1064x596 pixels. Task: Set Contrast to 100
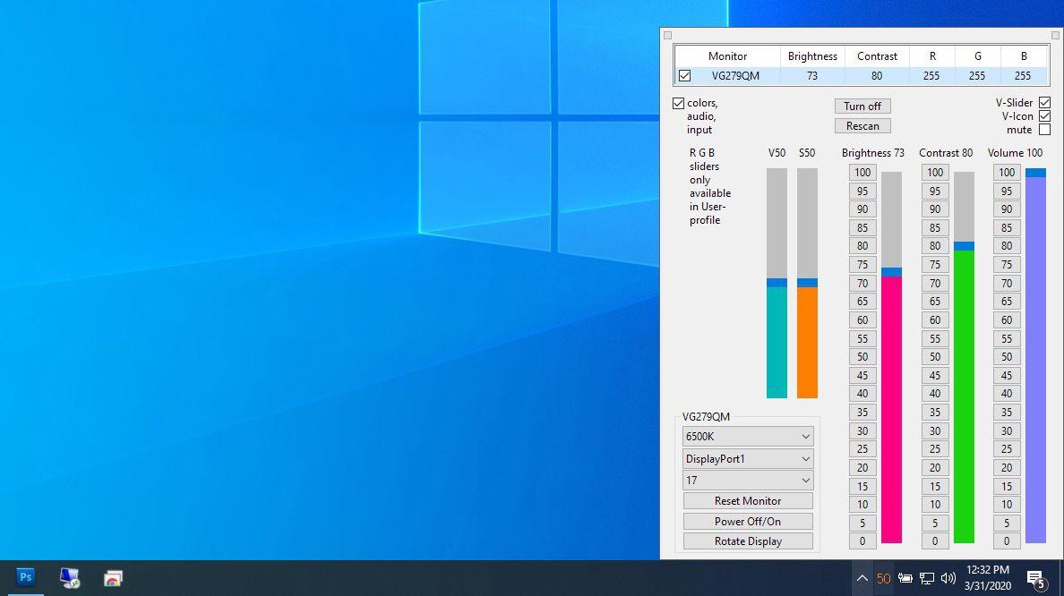coord(935,173)
